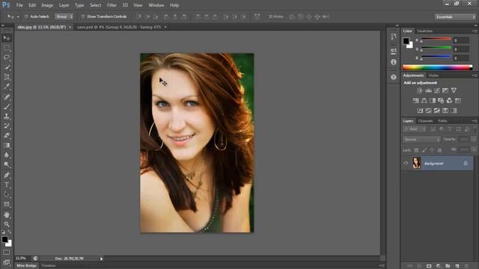479x269 pixels.
Task: Add Levels adjustment
Action: point(428,90)
